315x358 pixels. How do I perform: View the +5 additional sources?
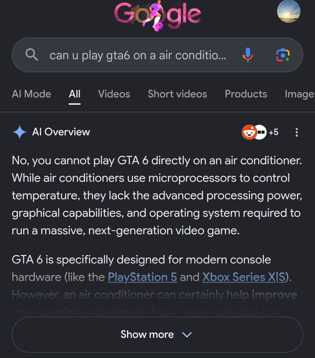coord(274,132)
